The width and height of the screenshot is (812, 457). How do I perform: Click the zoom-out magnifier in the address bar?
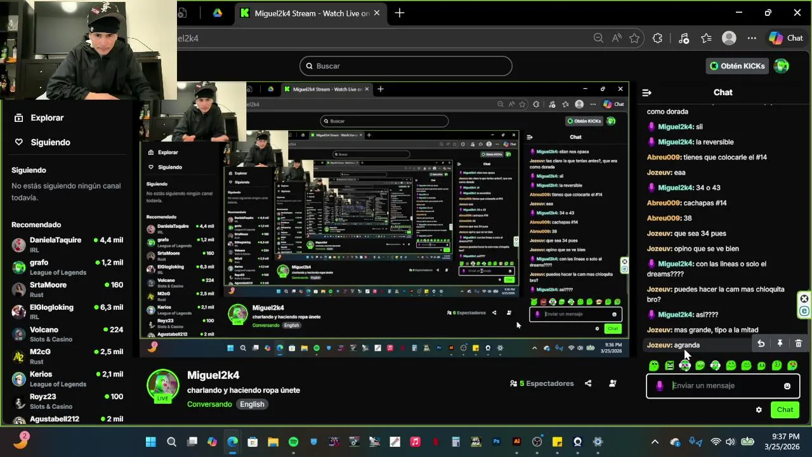[x=598, y=38]
